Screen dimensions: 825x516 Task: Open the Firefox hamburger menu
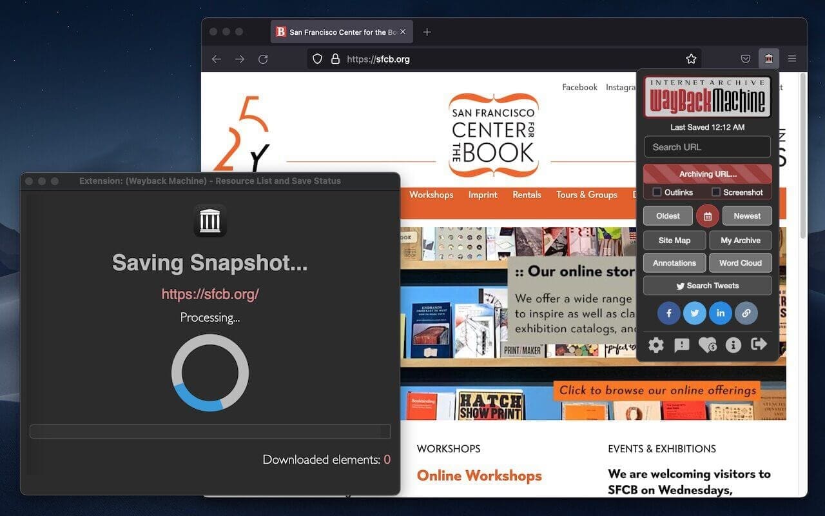(x=792, y=59)
